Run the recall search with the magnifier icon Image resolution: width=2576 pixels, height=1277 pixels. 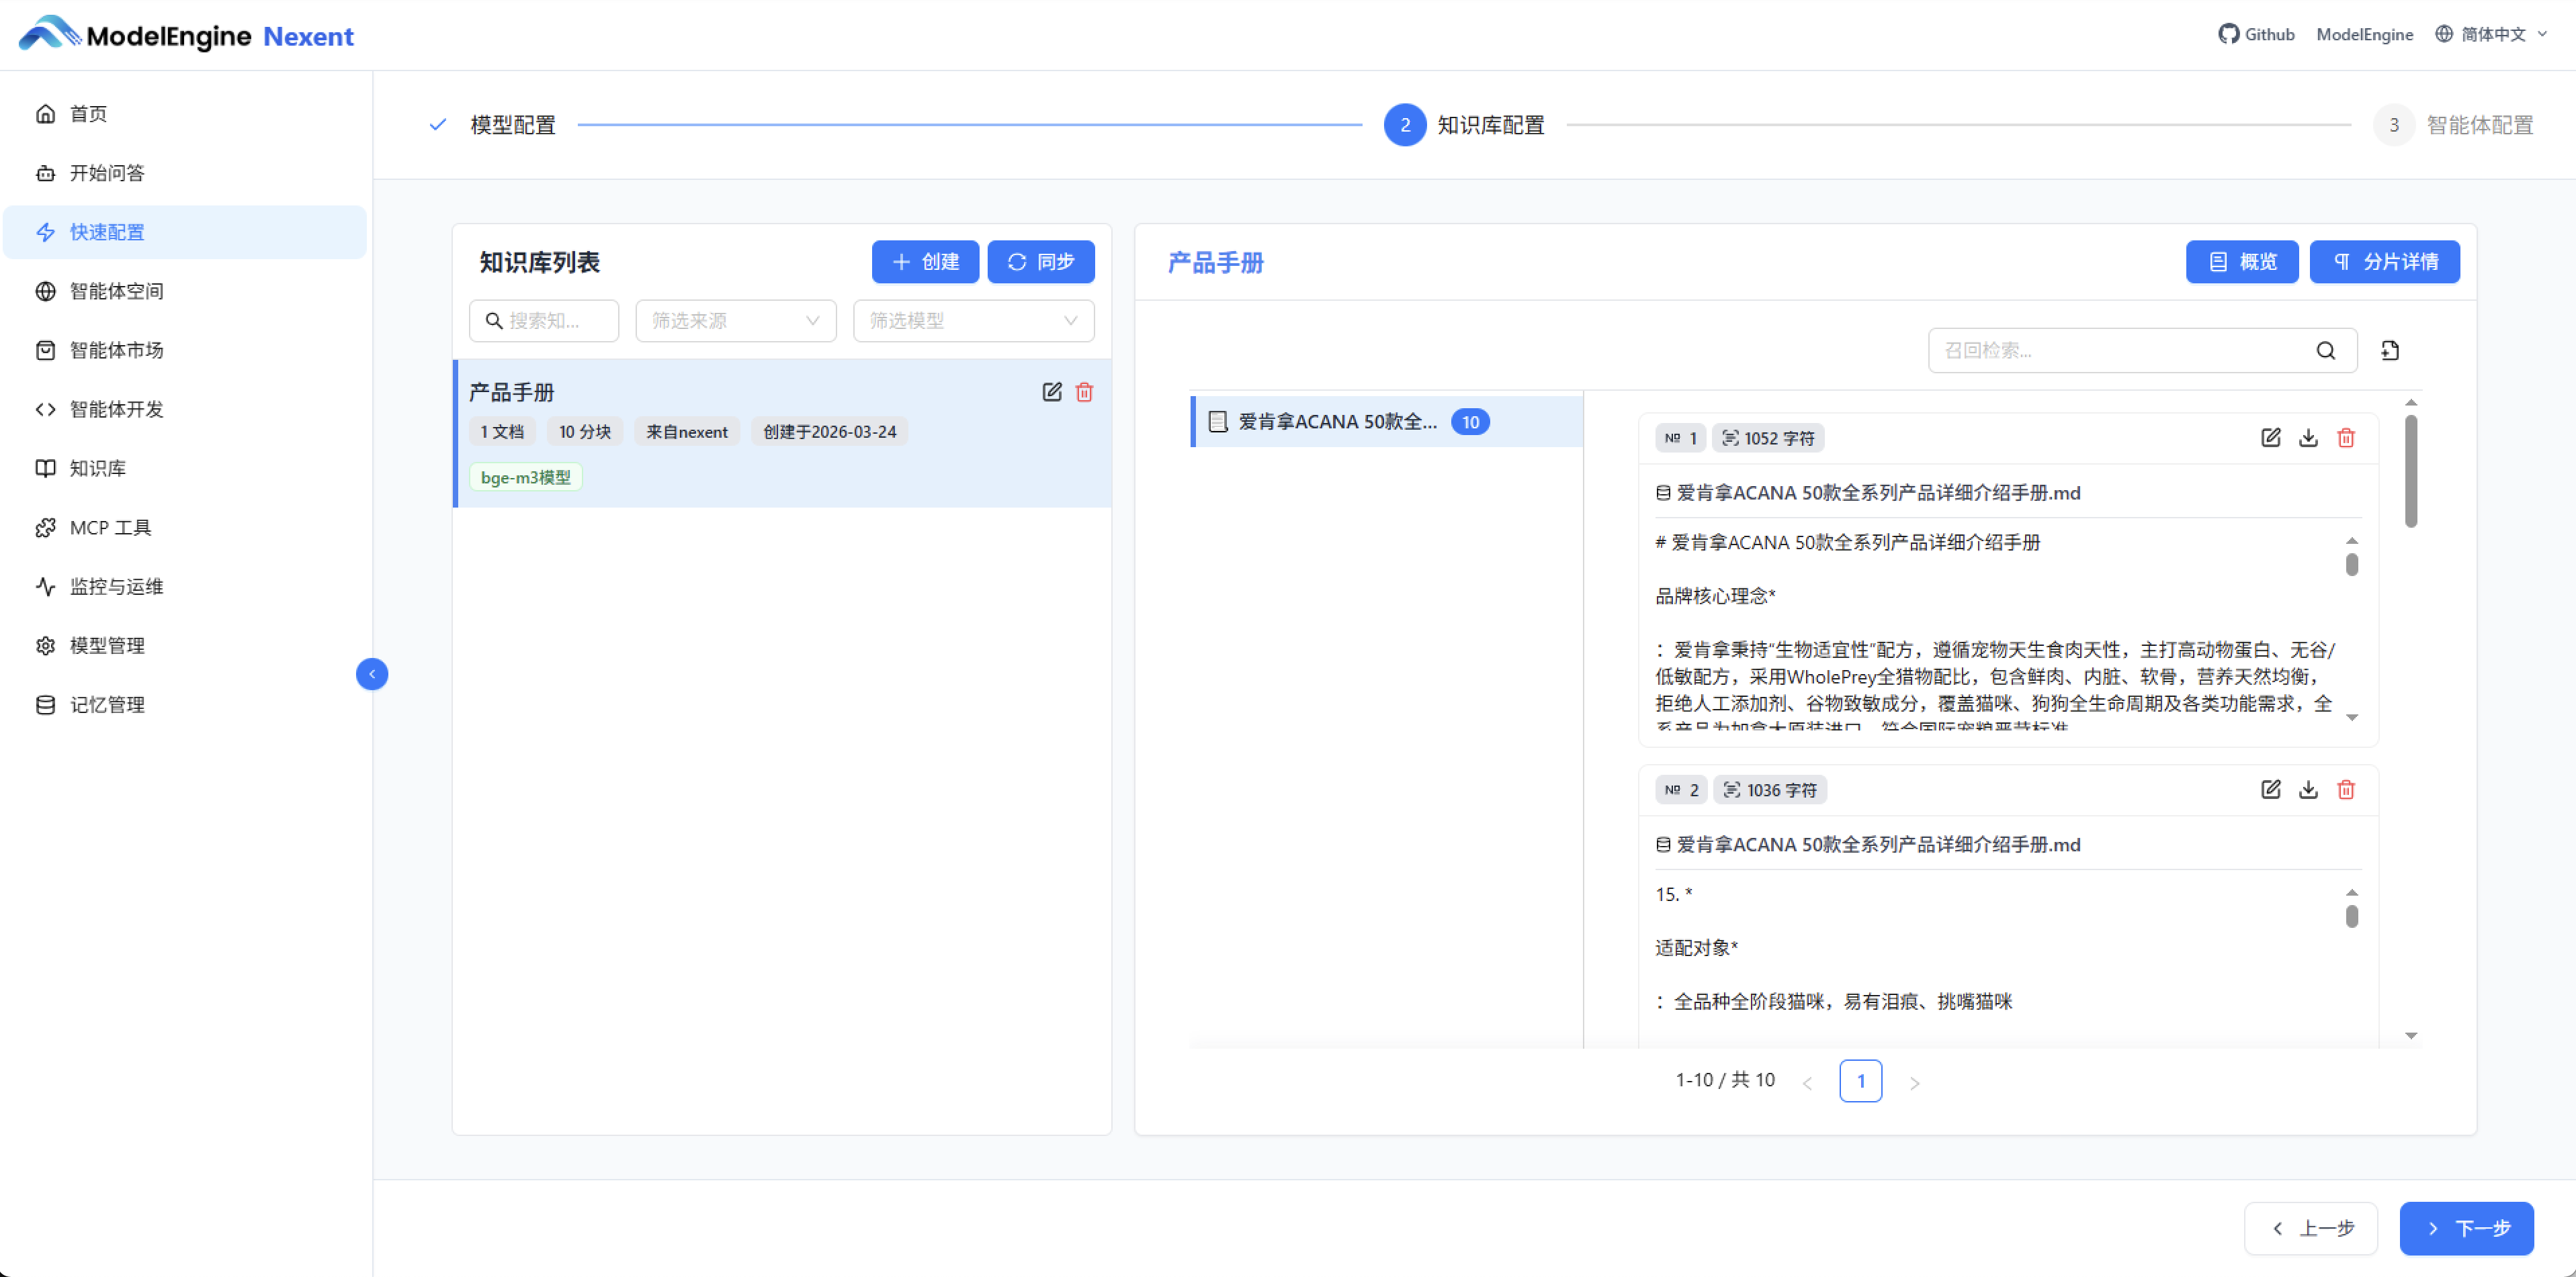2327,350
